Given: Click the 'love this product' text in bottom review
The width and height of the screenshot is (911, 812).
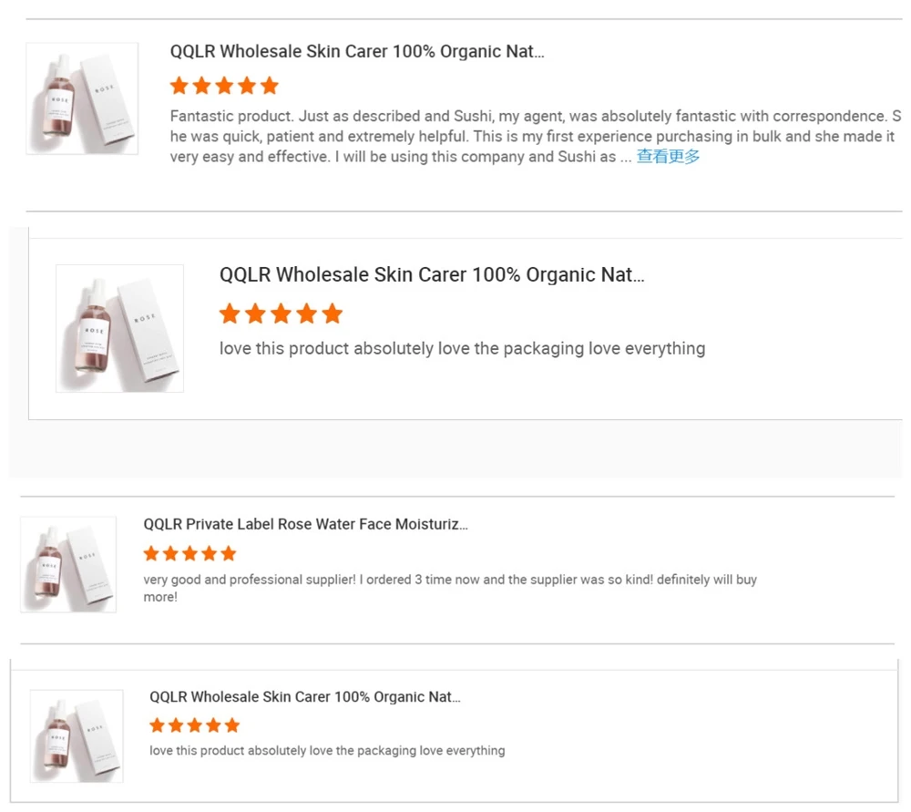Looking at the screenshot, I should click(x=327, y=751).
